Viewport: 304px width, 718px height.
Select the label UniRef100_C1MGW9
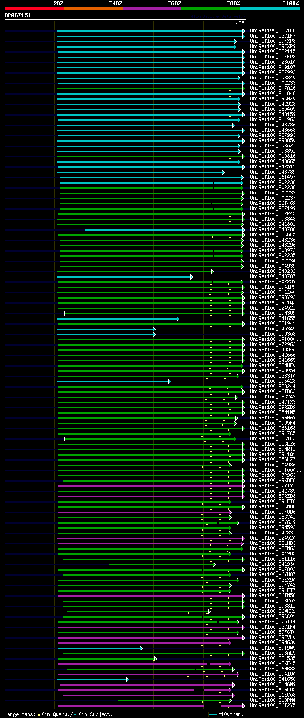coord(273,685)
